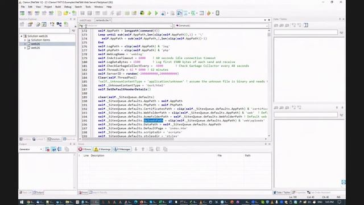Screen dimensions: 364x205
Task: Click the Errors panel copy icon
Action: pyautogui.click(x=166, y=149)
